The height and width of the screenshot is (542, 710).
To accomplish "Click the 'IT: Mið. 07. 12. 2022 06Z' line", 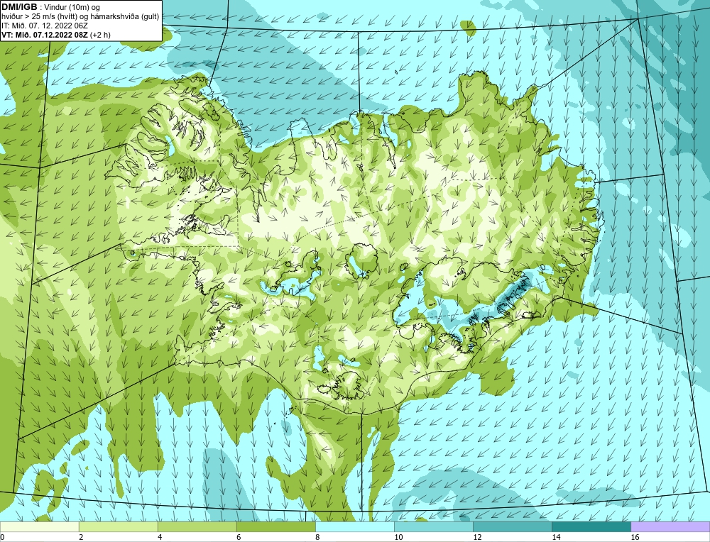I will click(x=45, y=26).
